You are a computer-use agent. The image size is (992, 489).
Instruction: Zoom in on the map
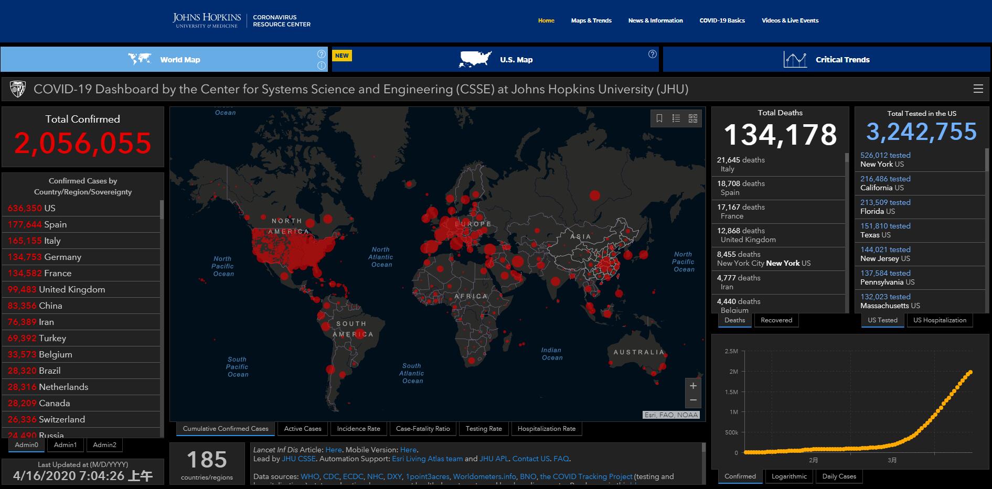point(693,386)
